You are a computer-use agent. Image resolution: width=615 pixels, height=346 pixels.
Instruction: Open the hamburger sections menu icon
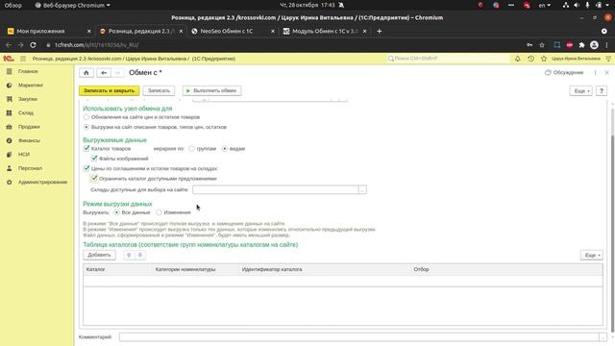[23, 59]
